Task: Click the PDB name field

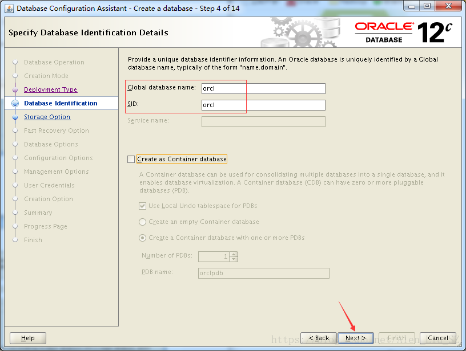Action: 264,273
